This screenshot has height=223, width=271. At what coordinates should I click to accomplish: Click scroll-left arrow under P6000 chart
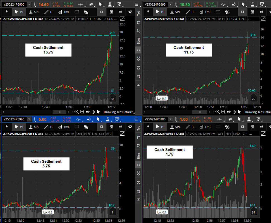[3, 112]
